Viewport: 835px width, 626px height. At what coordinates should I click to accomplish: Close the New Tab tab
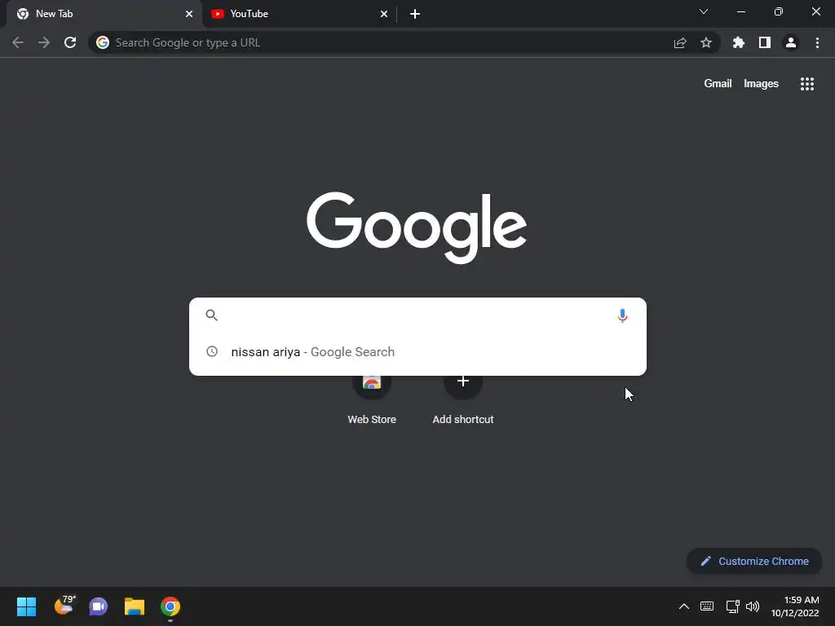(189, 14)
